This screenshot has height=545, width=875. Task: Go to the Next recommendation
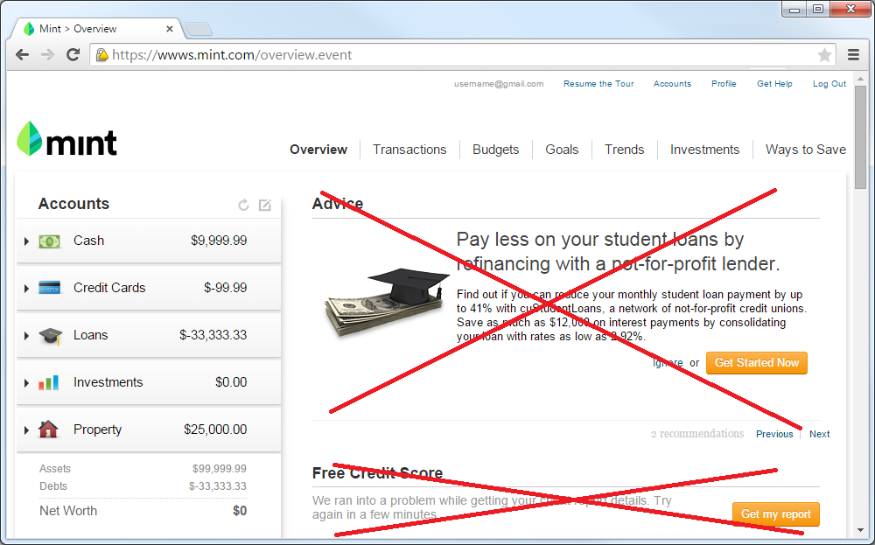[x=819, y=434]
